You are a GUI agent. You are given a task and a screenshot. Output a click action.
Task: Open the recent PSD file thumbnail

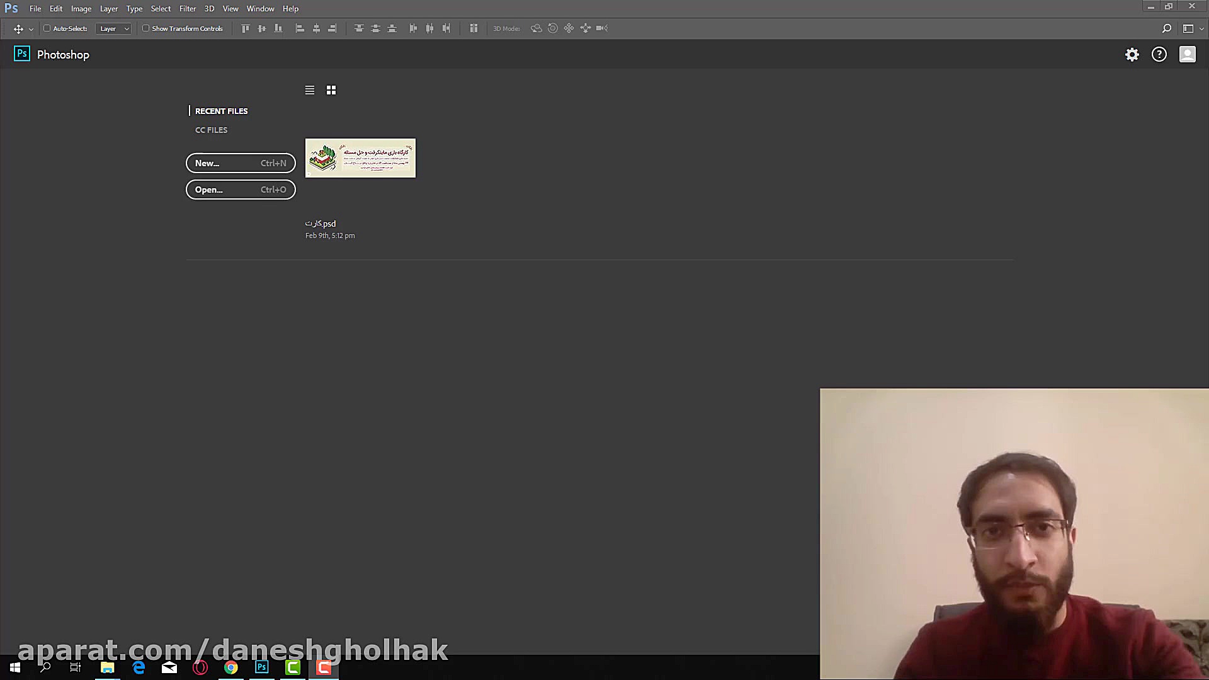click(x=360, y=158)
